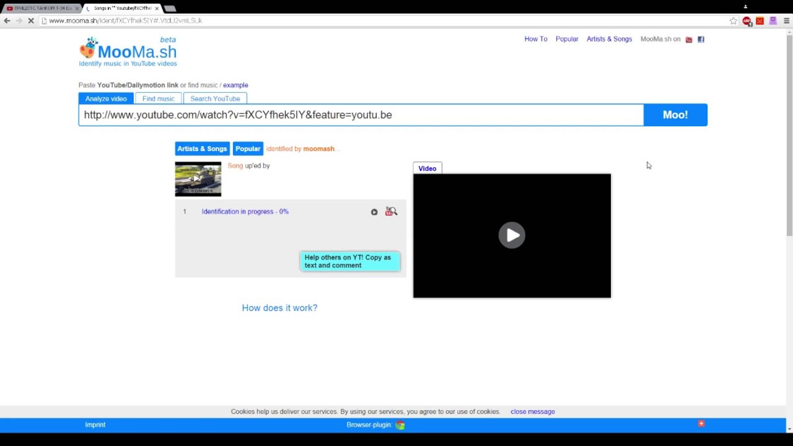Screen dimensions: 793x446
Task: Click the Moo! button
Action: click(675, 115)
